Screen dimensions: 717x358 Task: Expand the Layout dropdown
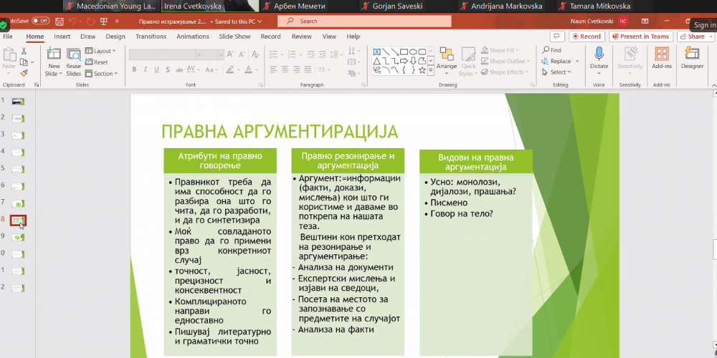pos(100,51)
